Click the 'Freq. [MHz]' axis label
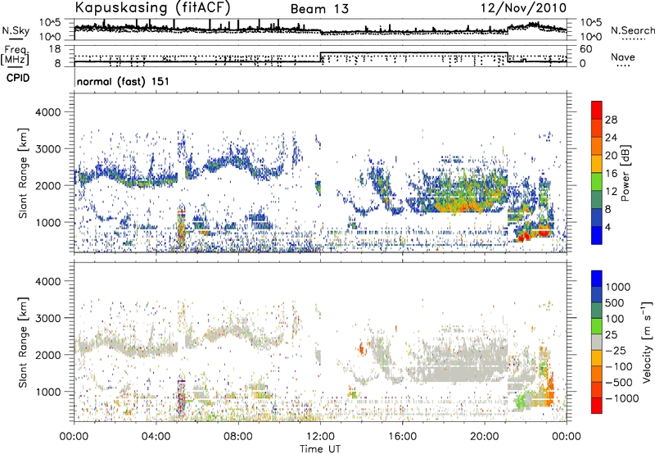 [16, 55]
